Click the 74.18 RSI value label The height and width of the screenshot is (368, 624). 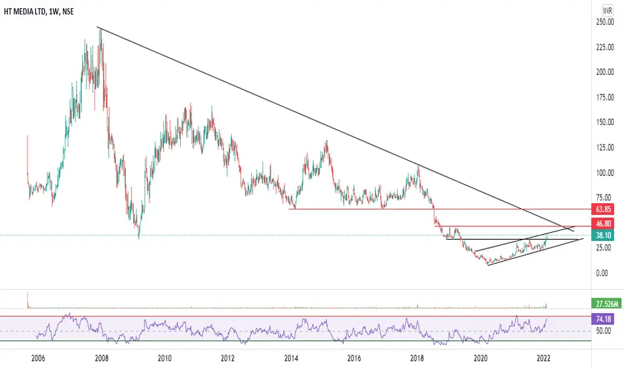(603, 319)
